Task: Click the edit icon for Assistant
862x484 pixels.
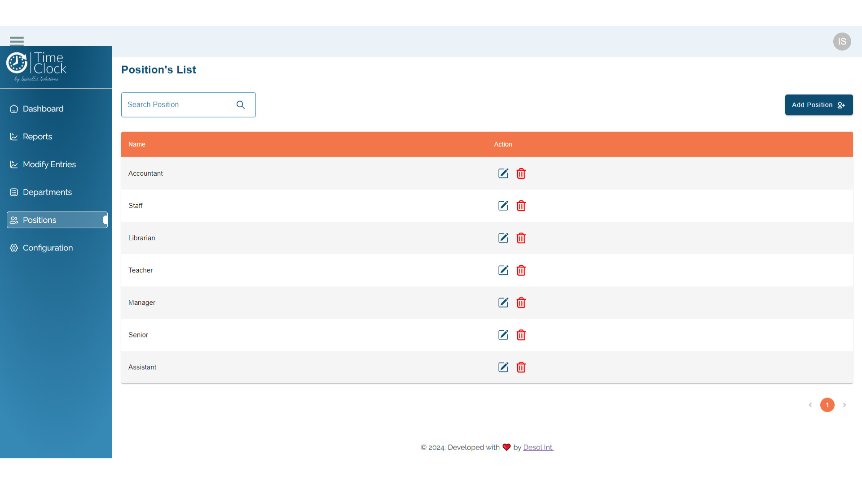Action: pyautogui.click(x=503, y=367)
